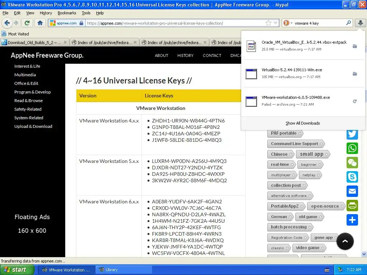Open the HISTORY page link
Image resolution: width=367 pixels, height=275 pixels.
[x=185, y=56]
